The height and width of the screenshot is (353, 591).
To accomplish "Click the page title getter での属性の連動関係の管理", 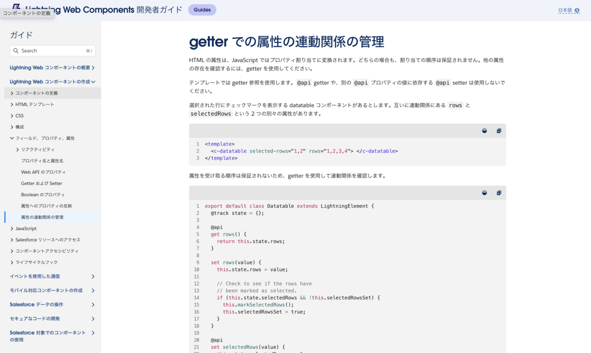I will [287, 42].
